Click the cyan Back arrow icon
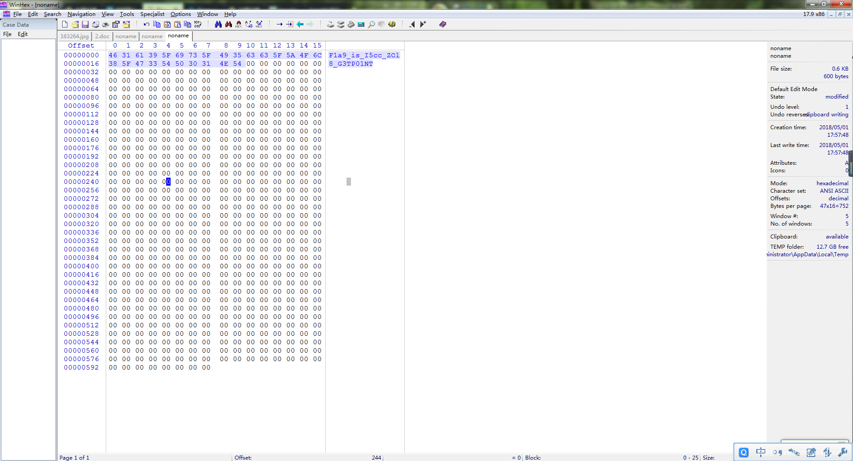The height and width of the screenshot is (461, 853). (300, 24)
